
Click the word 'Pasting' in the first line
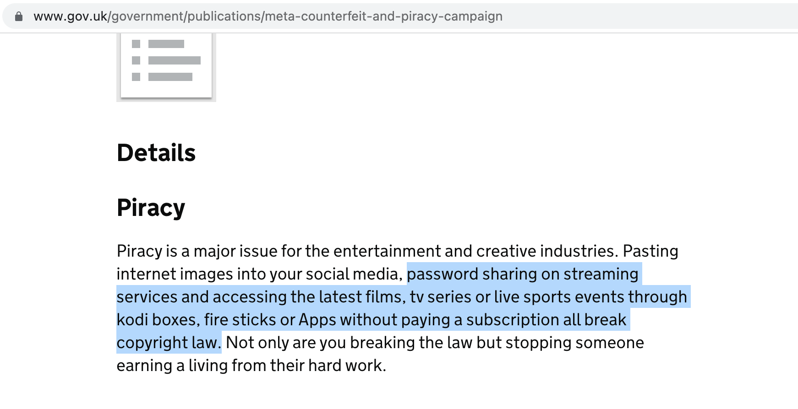point(650,251)
